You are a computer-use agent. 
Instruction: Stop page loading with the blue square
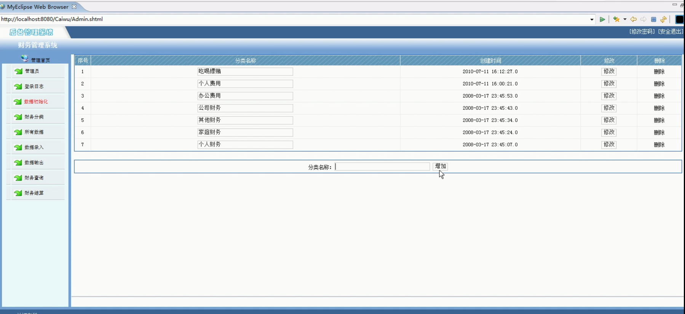(x=654, y=19)
